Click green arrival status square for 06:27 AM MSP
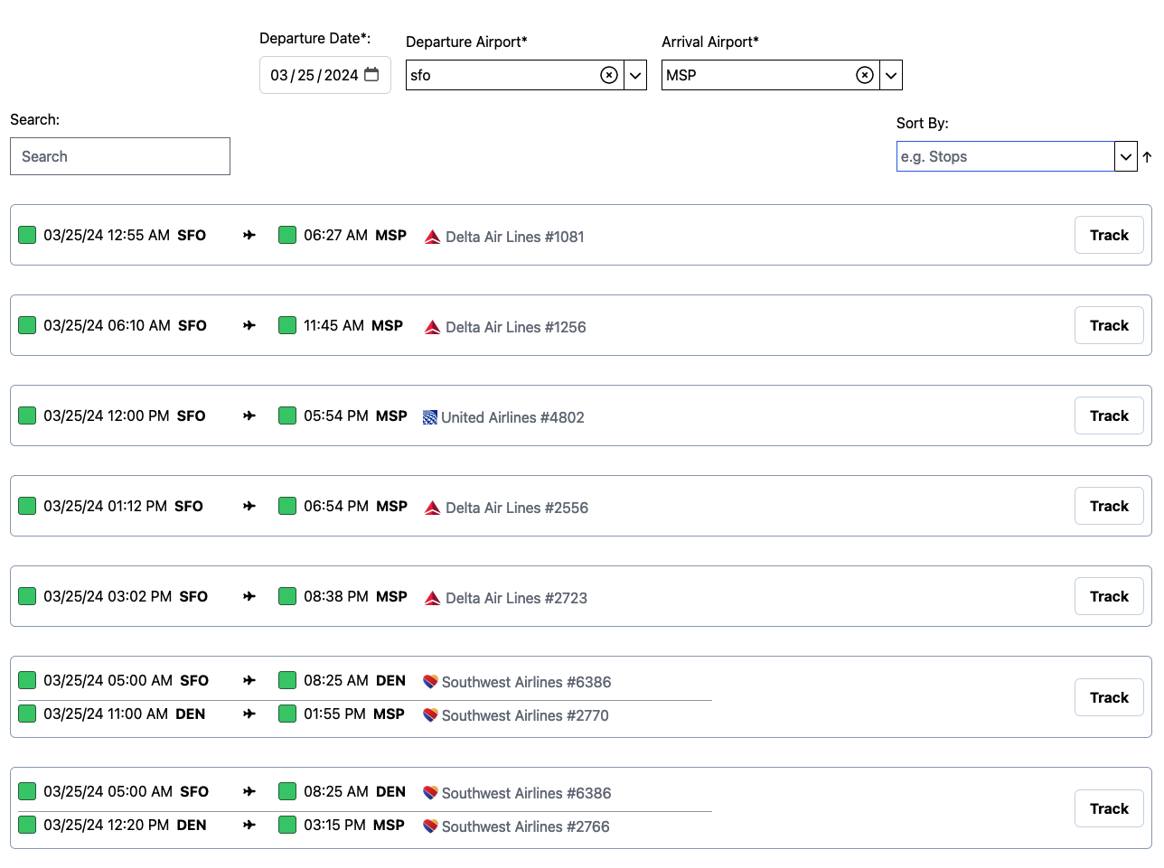This screenshot has width=1164, height=868. (x=287, y=235)
